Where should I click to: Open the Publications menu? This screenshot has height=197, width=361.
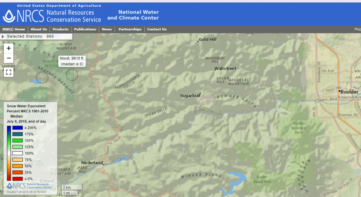(x=85, y=29)
